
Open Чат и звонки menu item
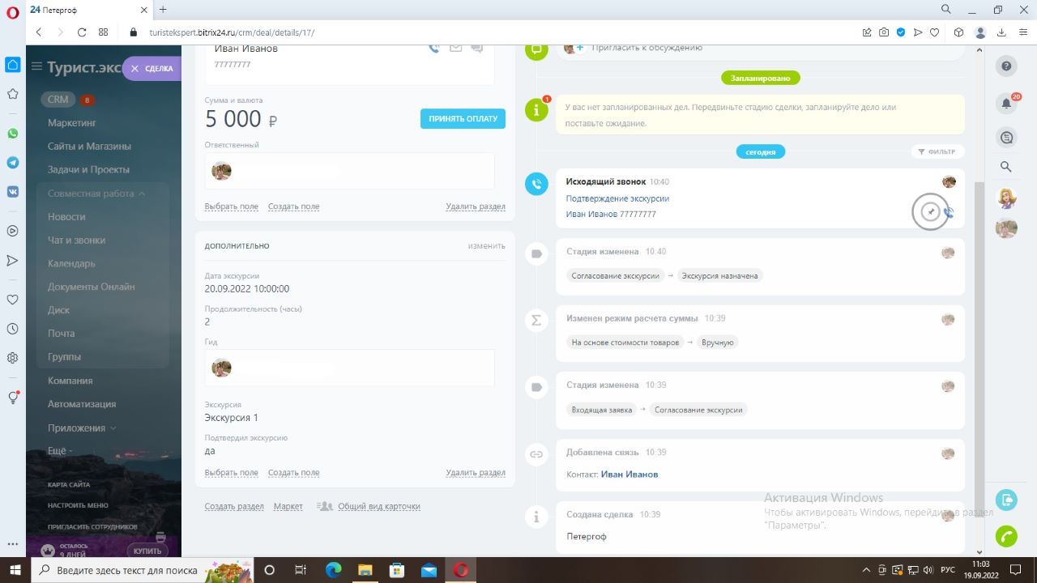pyautogui.click(x=76, y=240)
